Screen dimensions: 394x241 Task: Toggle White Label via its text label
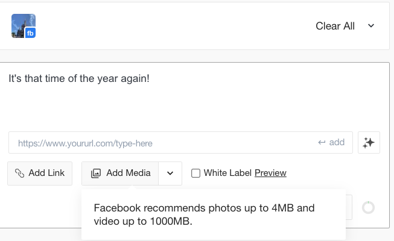coord(227,173)
